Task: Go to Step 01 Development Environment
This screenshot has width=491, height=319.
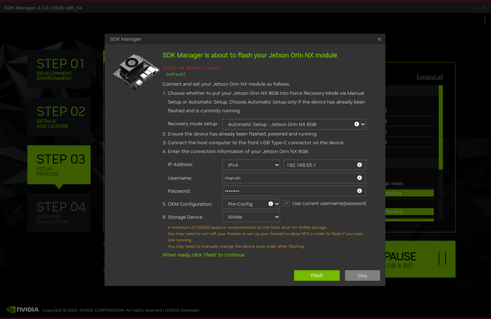Action: coord(59,69)
